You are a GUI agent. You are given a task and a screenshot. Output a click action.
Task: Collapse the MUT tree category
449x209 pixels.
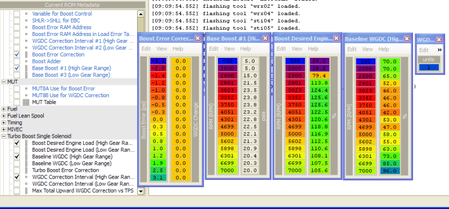tap(4, 82)
